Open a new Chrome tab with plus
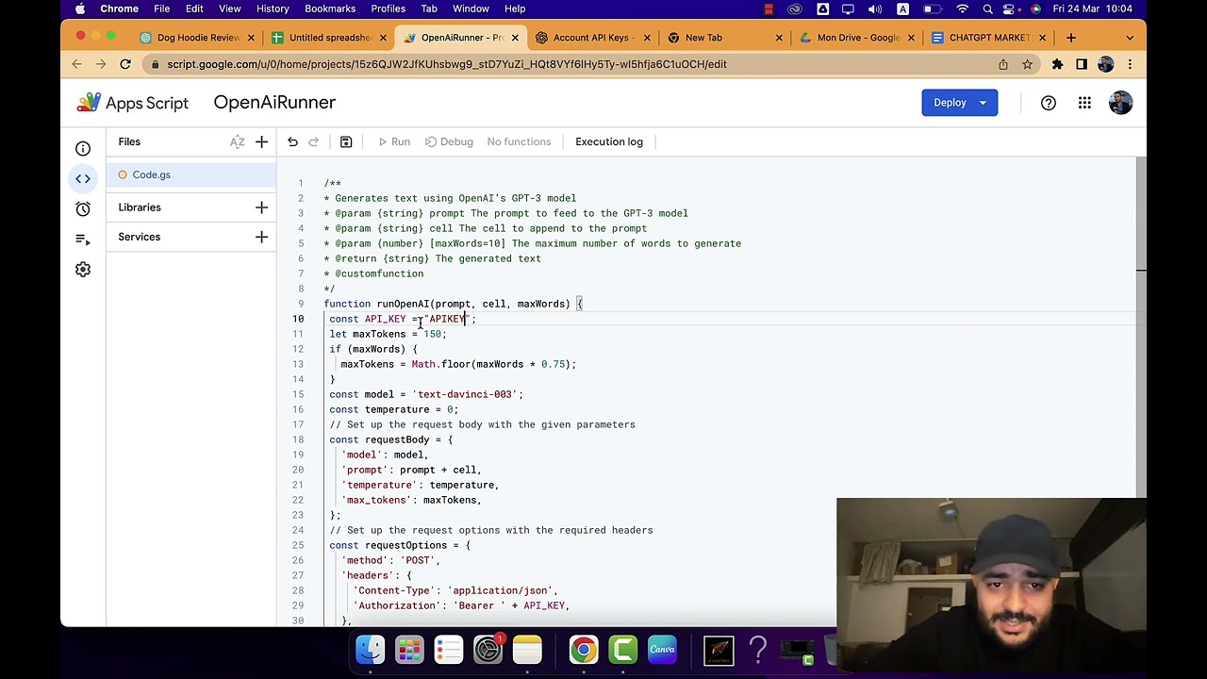The width and height of the screenshot is (1207, 679). pos(1071,38)
